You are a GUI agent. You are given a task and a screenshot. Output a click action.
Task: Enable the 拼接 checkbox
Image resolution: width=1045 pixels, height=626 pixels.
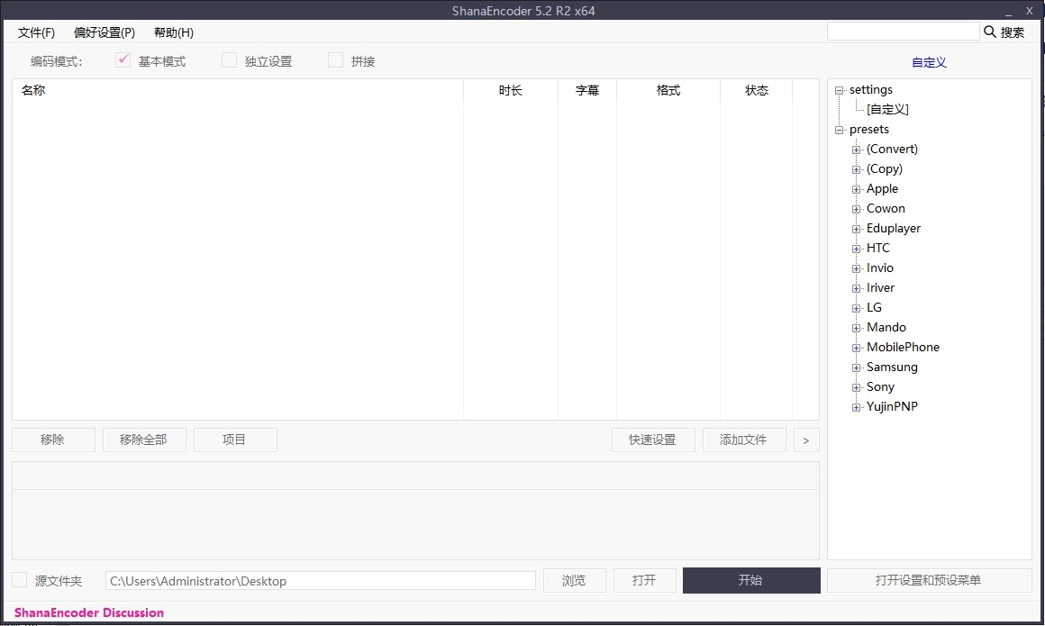[x=334, y=59]
